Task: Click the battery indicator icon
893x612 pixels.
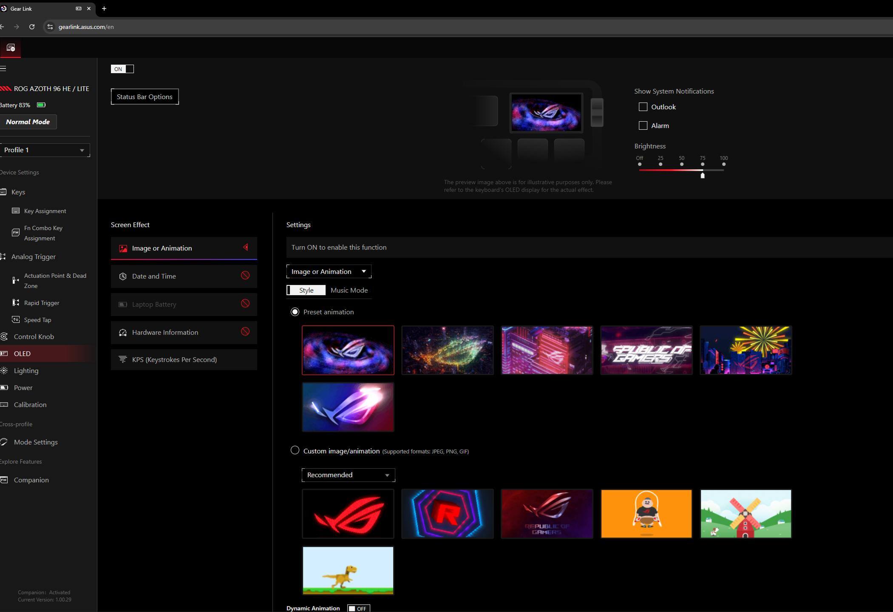Action: [x=41, y=105]
